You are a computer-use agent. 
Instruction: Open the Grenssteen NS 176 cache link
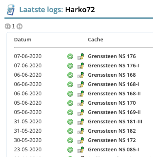112,56
